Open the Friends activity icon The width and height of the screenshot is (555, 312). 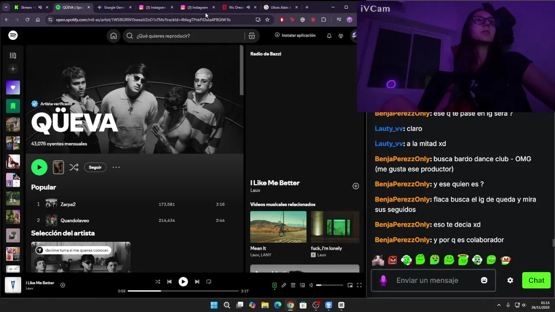341,36
